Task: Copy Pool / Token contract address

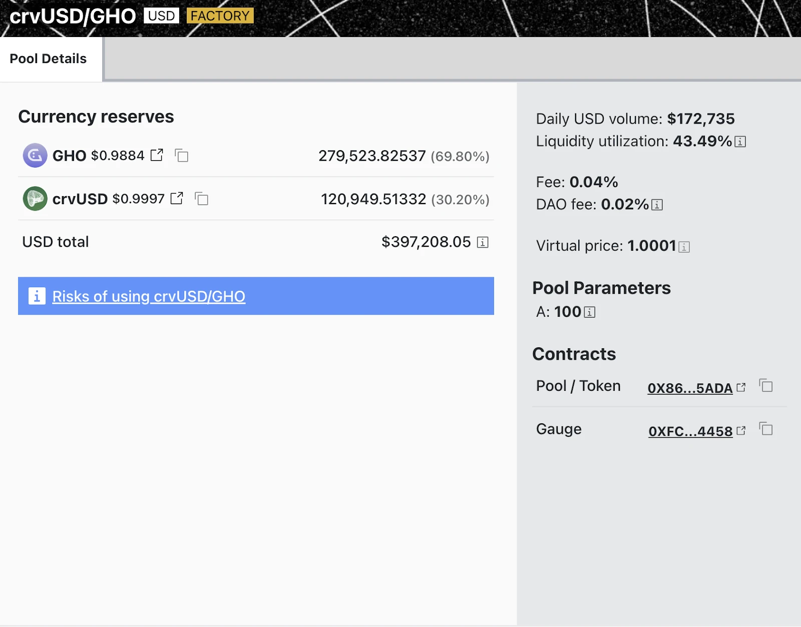Action: pyautogui.click(x=766, y=386)
